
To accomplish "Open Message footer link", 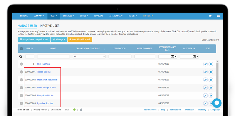I will 189,110.
